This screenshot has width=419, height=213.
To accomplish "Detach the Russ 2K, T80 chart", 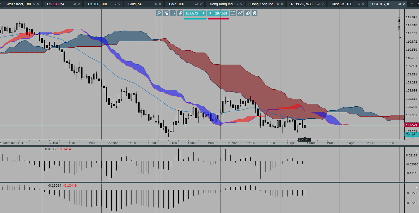I will pos(359,4).
